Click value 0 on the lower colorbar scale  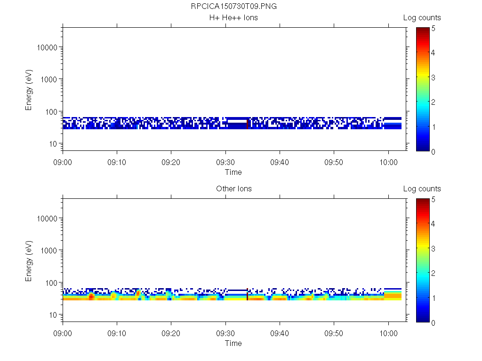pyautogui.click(x=433, y=323)
